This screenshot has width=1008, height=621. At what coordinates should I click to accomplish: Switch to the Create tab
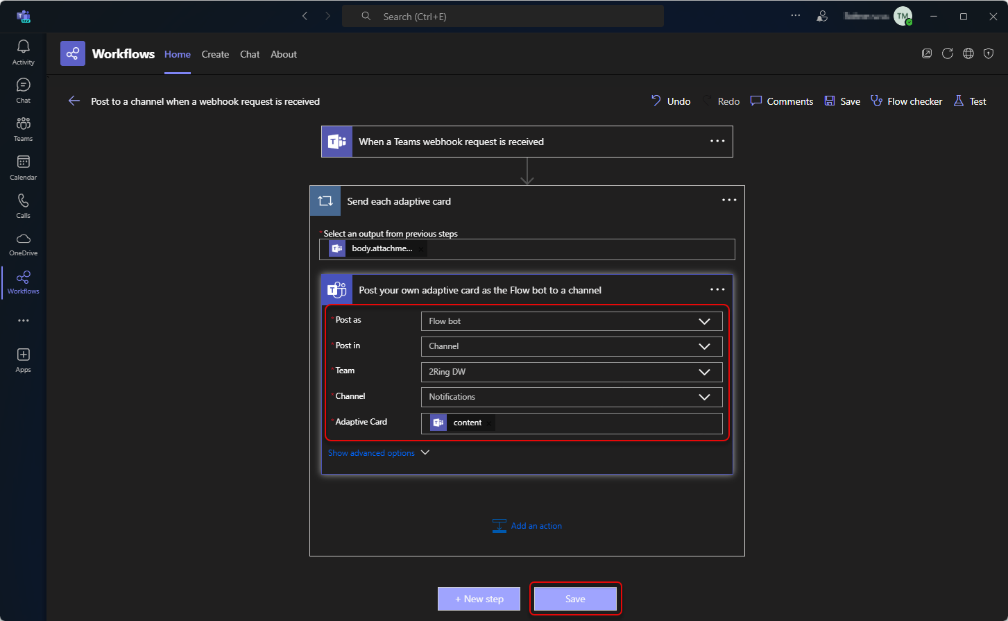[215, 54]
